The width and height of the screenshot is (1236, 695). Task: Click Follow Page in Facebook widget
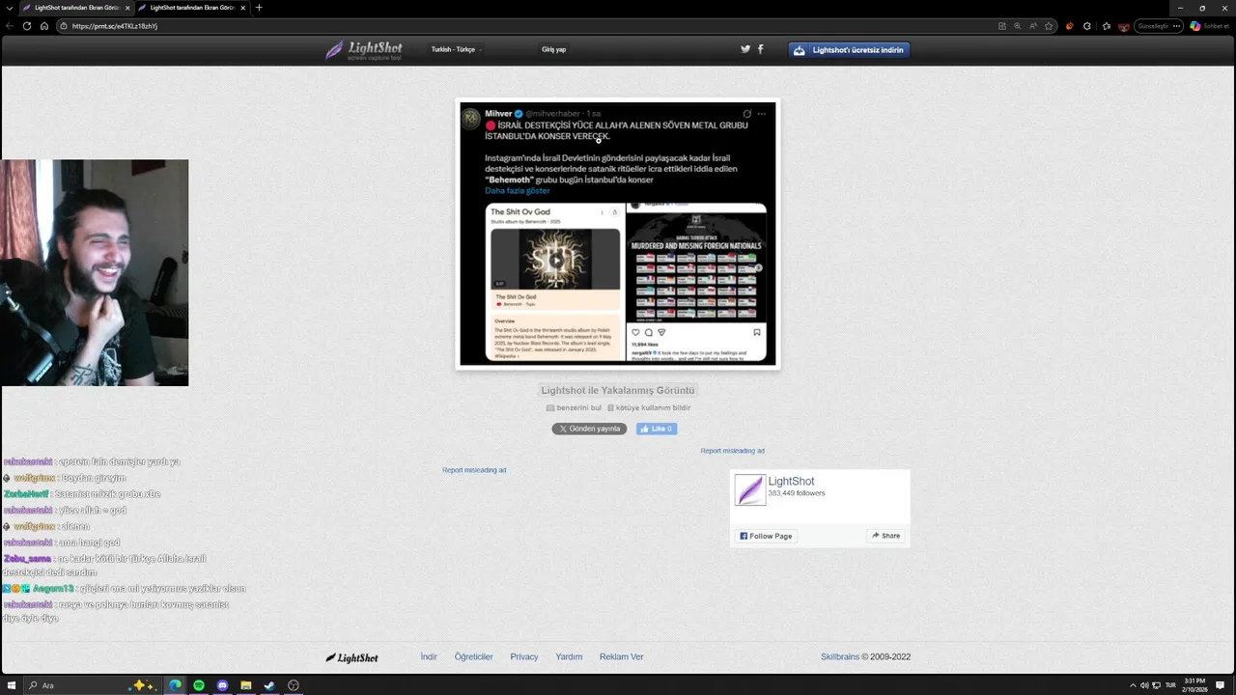pyautogui.click(x=766, y=536)
